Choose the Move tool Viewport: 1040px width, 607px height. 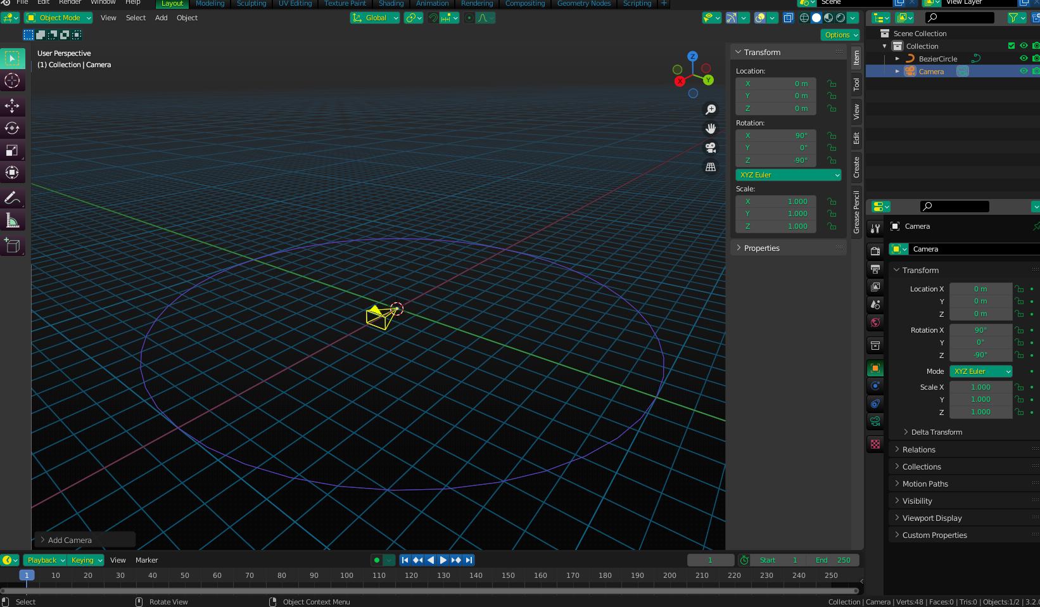12,105
